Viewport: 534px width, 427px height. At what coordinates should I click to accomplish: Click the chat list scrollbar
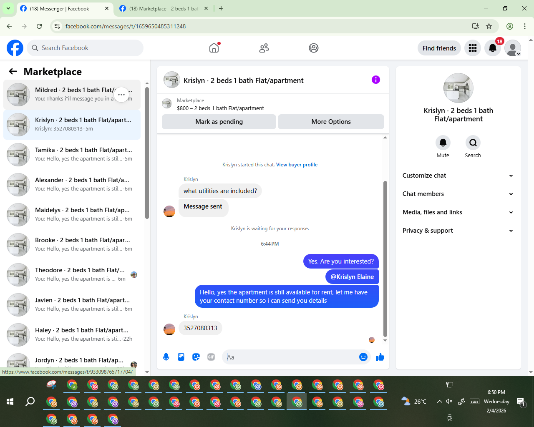click(147, 153)
